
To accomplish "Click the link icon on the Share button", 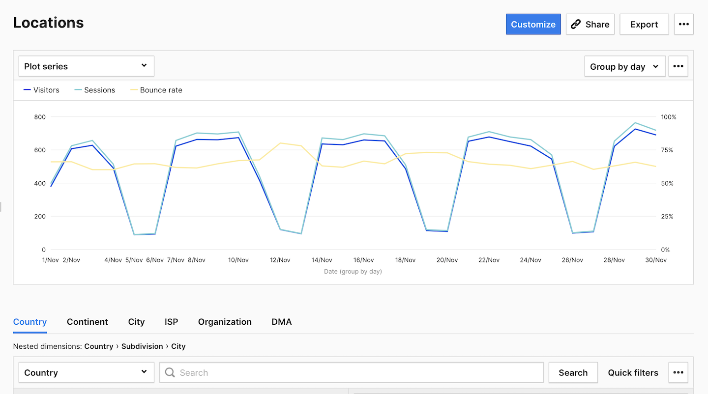I will pyautogui.click(x=576, y=24).
